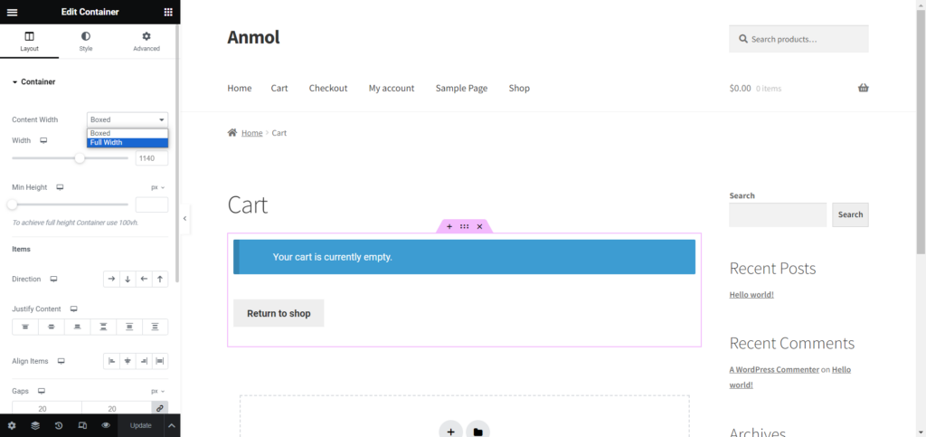The image size is (926, 437).
Task: Switch to the Style tab
Action: [x=86, y=42]
